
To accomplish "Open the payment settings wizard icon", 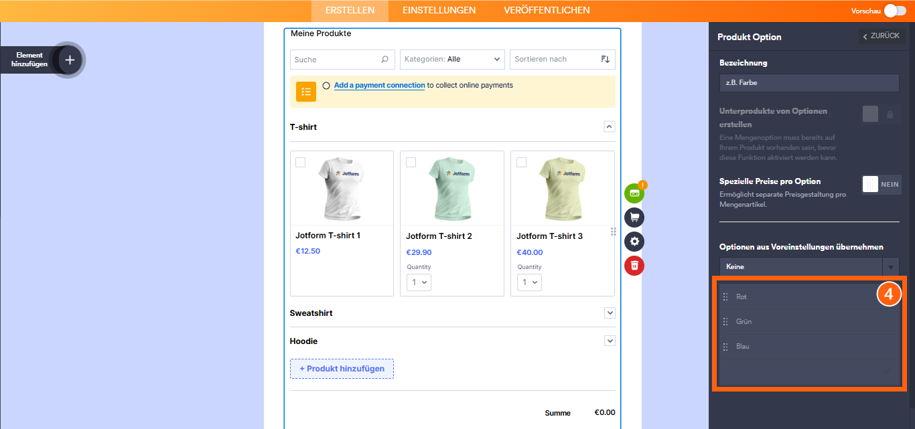I will pos(634,193).
